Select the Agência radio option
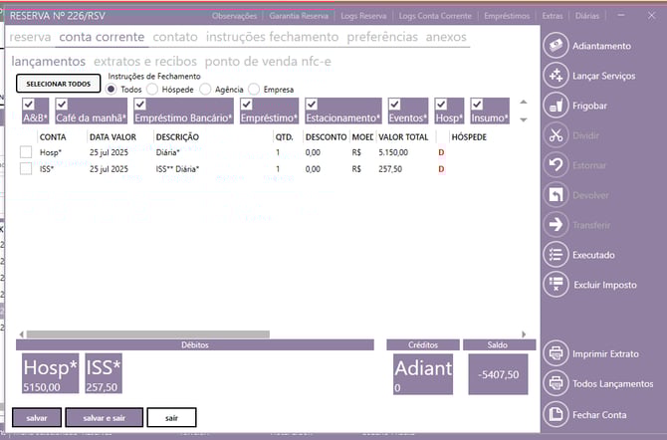Image resolution: width=667 pixels, height=440 pixels. coord(206,89)
